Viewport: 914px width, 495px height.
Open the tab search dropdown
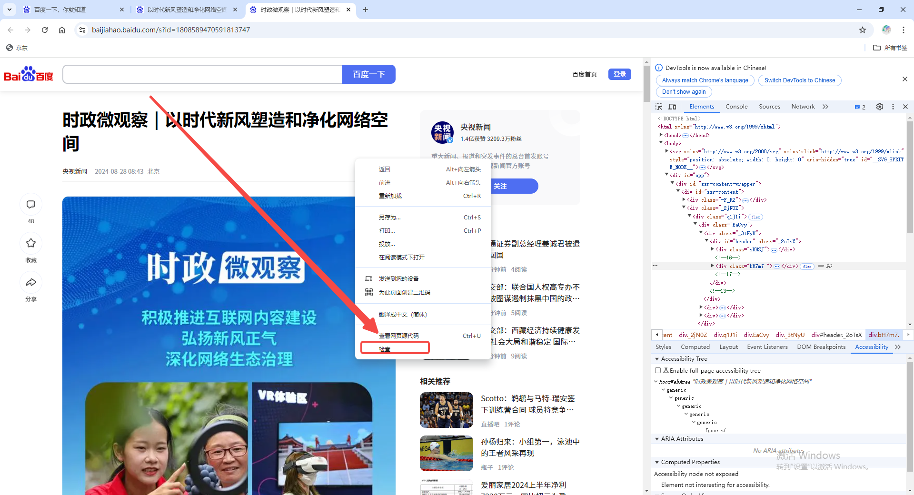tap(10, 10)
